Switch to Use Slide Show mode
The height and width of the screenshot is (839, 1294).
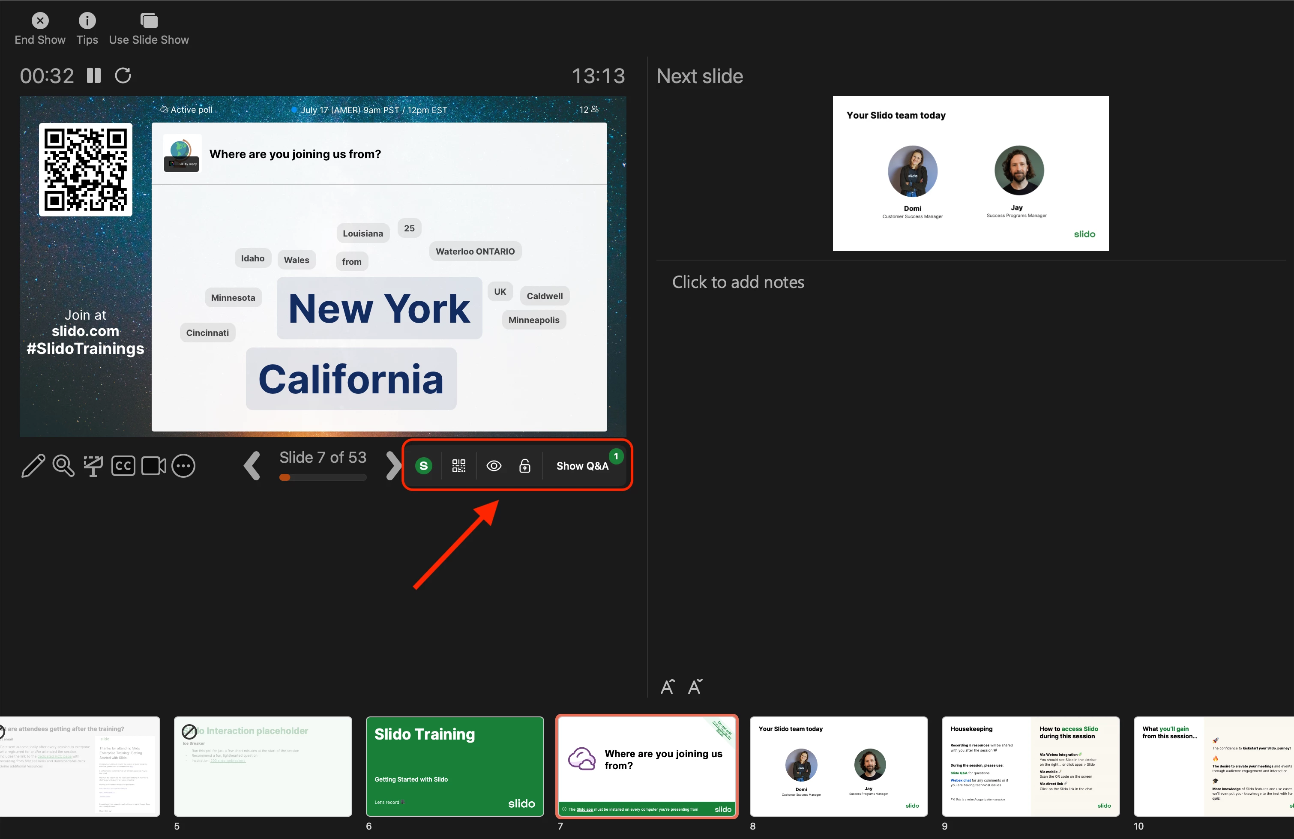pyautogui.click(x=148, y=29)
